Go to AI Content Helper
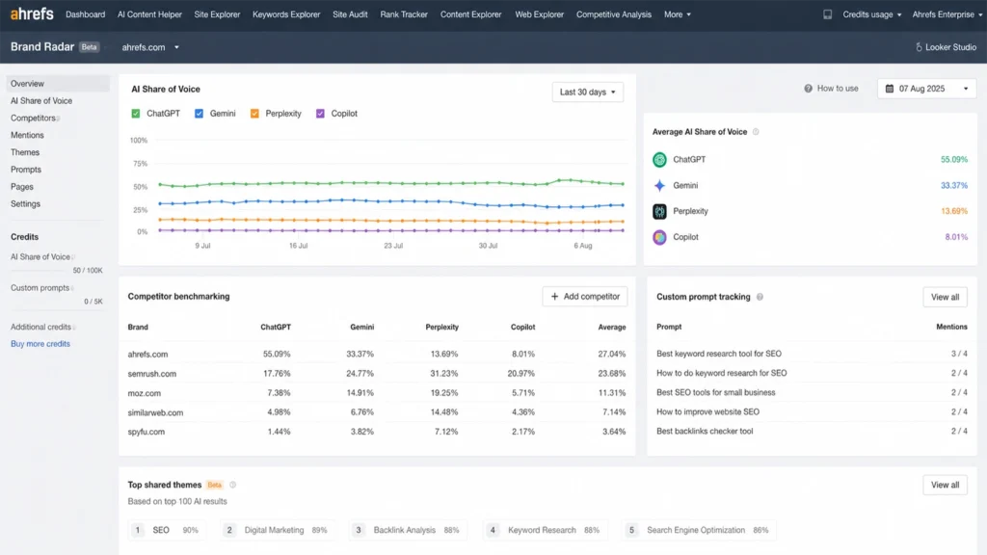Viewport: 987px width, 555px height. click(149, 14)
